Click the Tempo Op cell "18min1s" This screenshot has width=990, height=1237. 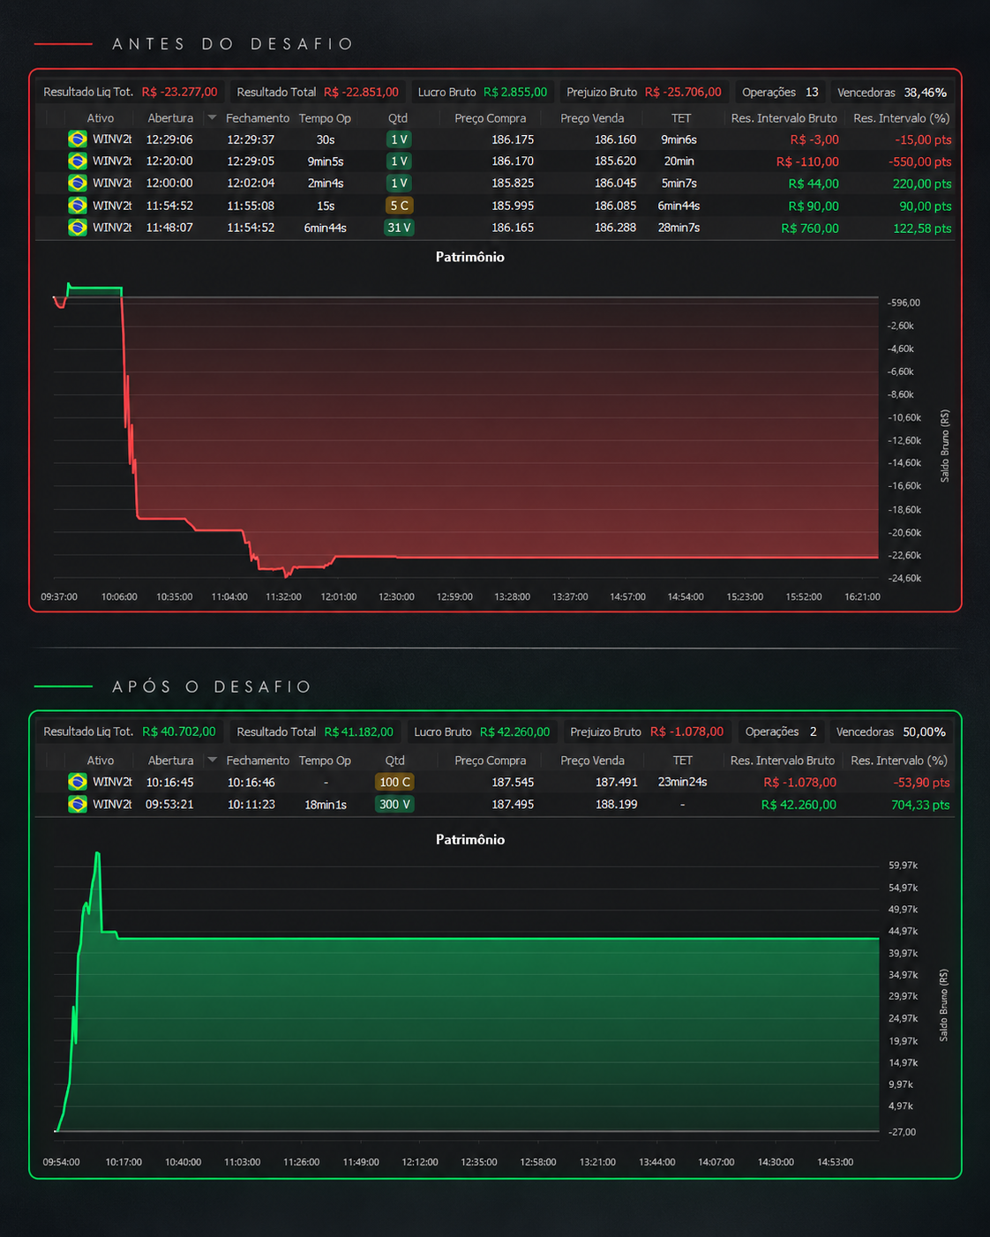[x=326, y=805]
